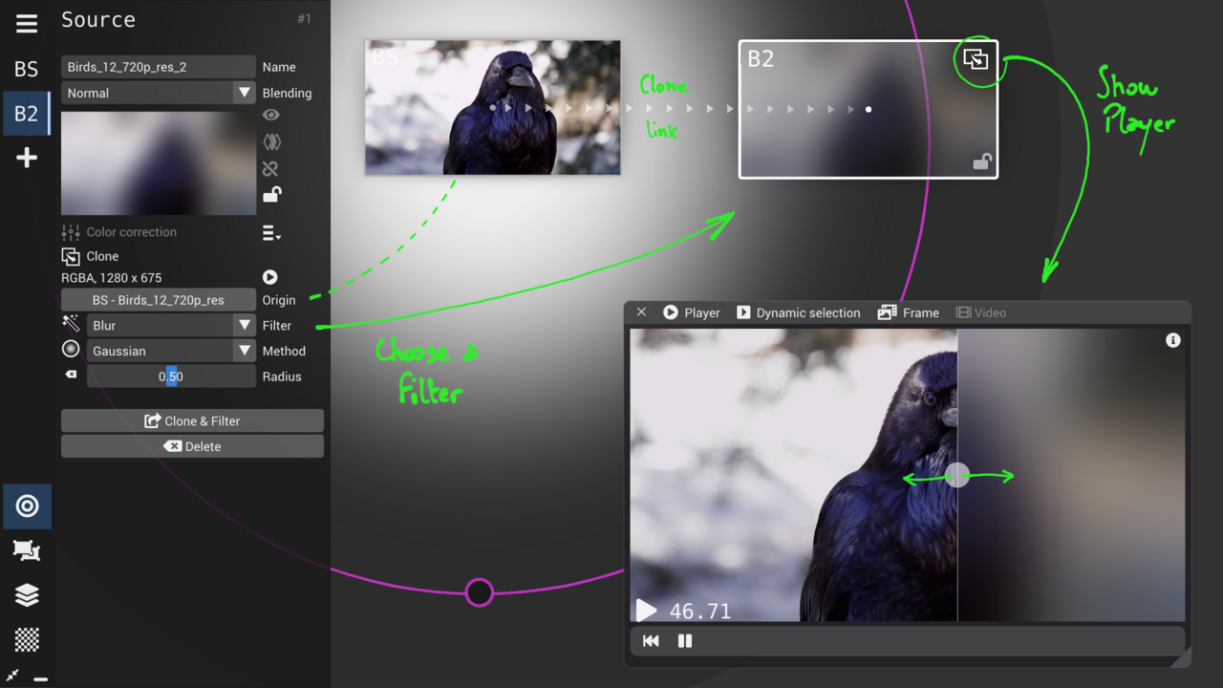Open the Layers view icon
Viewport: 1223px width, 688px height.
27,595
